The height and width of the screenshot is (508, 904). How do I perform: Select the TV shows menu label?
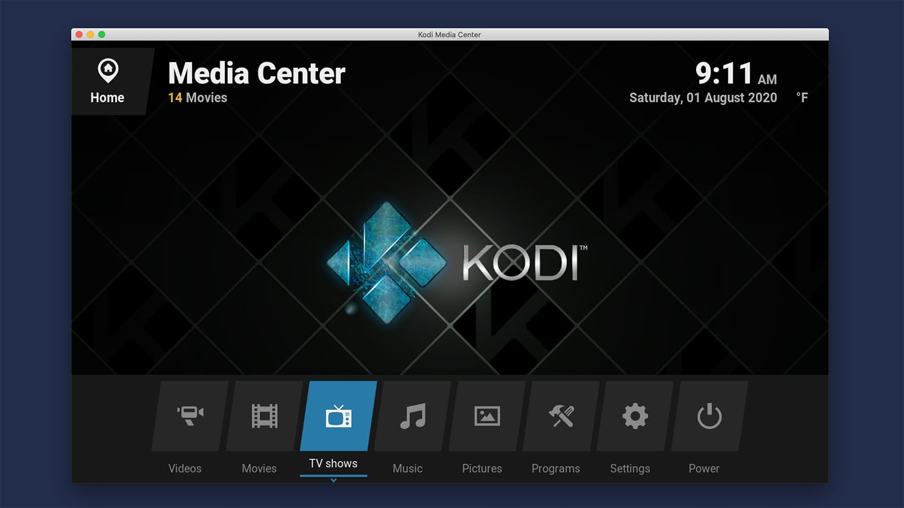pyautogui.click(x=333, y=463)
